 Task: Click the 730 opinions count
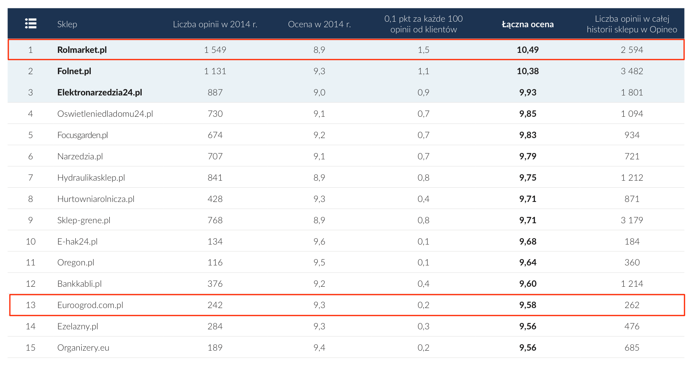click(x=215, y=114)
